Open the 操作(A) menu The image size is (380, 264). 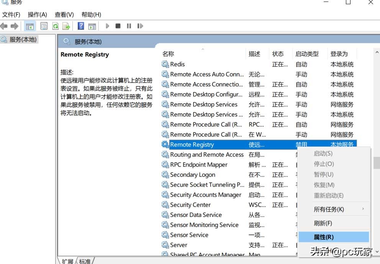(37, 15)
